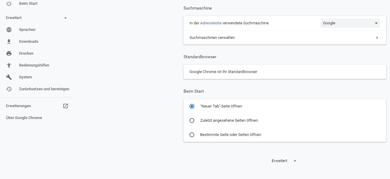Open the Google search engine dropdown
This screenshot has width=390, height=179.
[x=350, y=23]
